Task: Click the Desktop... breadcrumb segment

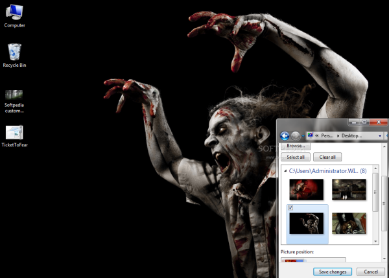Action: tap(361, 136)
